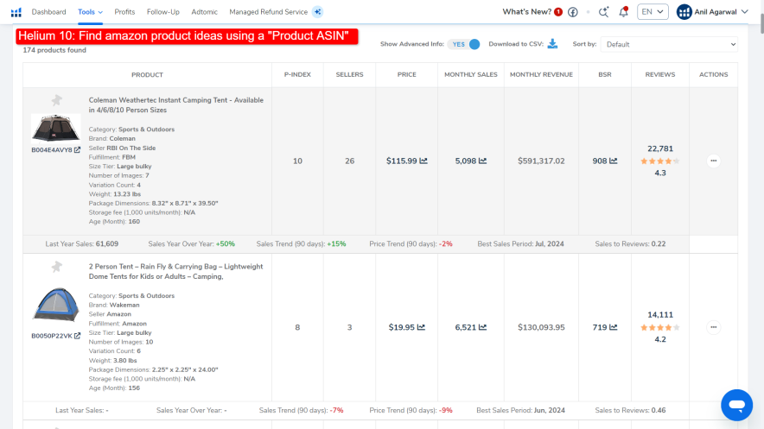Pin the Coleman Weathertec tent product
Viewport: 764px width, 429px height.
point(57,100)
